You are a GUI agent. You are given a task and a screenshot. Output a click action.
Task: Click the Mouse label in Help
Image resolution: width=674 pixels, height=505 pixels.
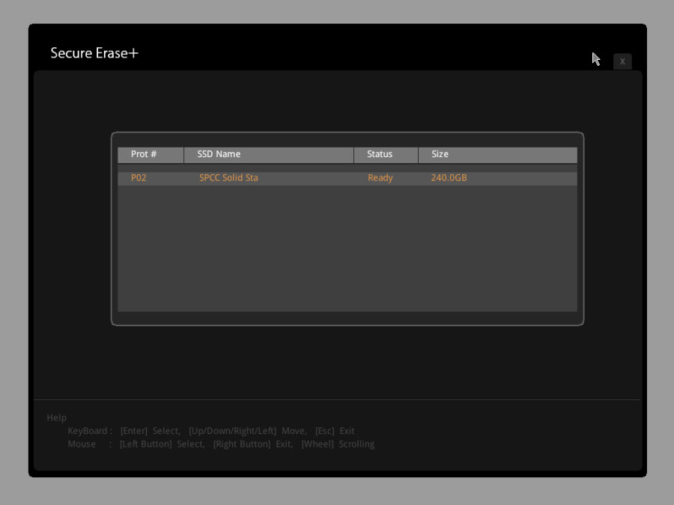pos(82,444)
